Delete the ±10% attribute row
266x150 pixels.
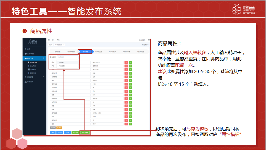click(x=126, y=84)
